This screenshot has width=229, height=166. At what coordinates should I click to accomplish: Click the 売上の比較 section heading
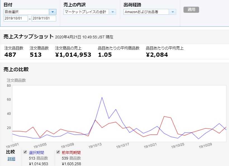pyautogui.click(x=16, y=70)
